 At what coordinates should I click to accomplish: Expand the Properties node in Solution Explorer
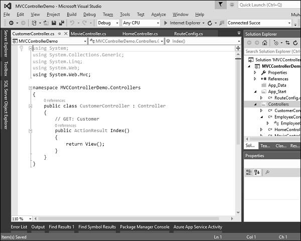255,72
